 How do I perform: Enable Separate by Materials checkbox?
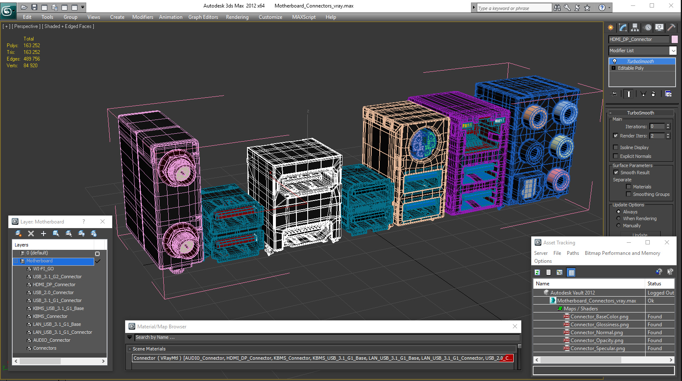coord(628,187)
